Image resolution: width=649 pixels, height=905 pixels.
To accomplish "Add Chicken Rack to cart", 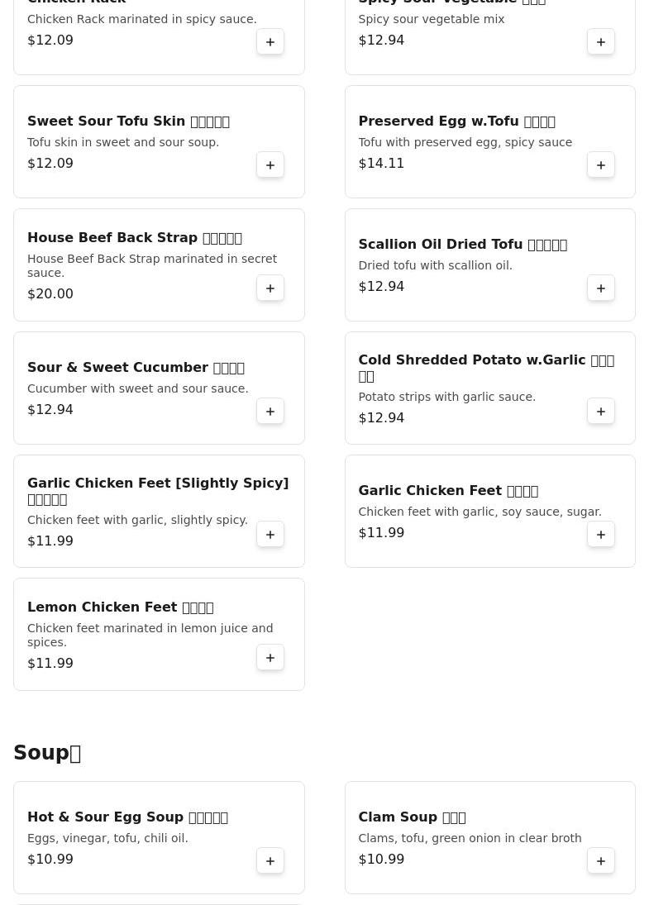I will [x=270, y=42].
